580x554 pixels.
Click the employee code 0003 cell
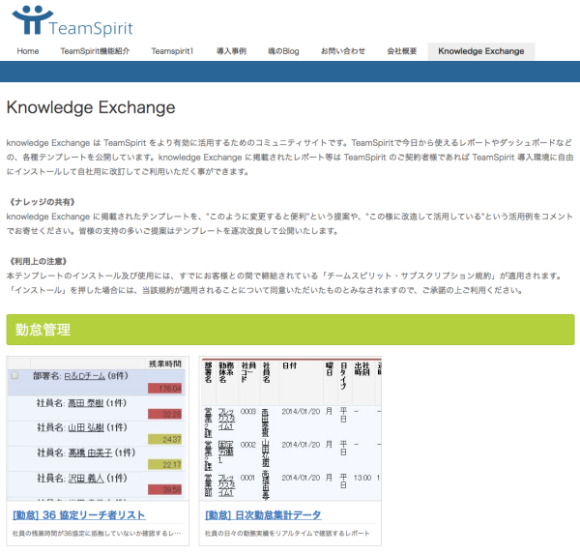pos(248,412)
